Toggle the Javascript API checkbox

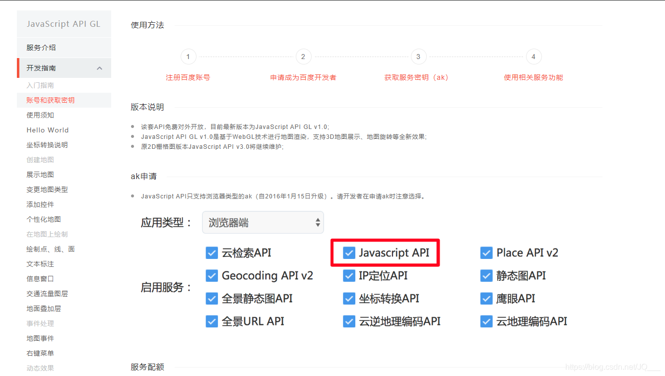click(349, 253)
